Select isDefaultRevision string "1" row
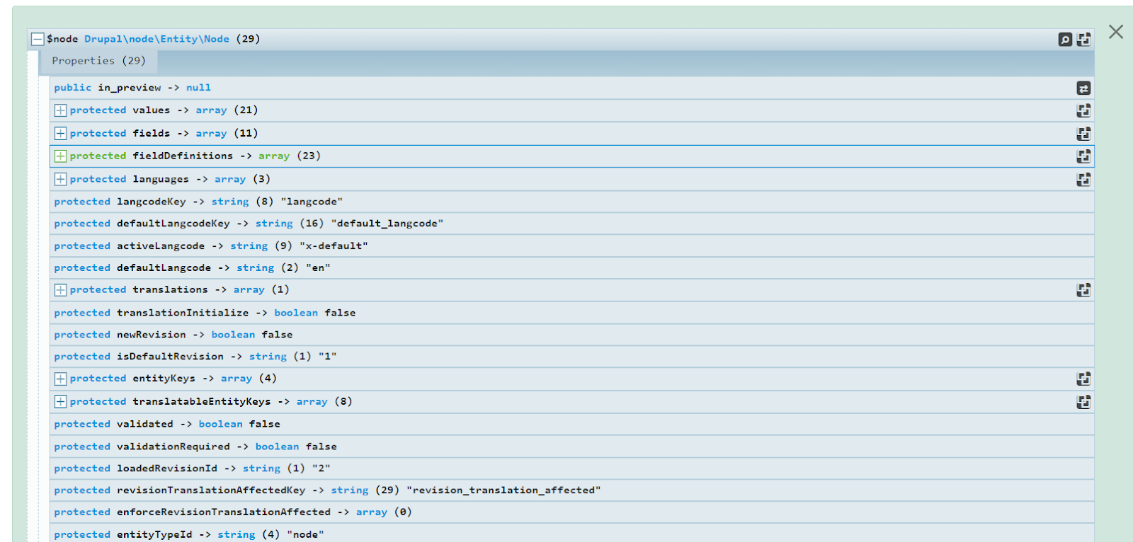This screenshot has width=1133, height=542. [572, 356]
